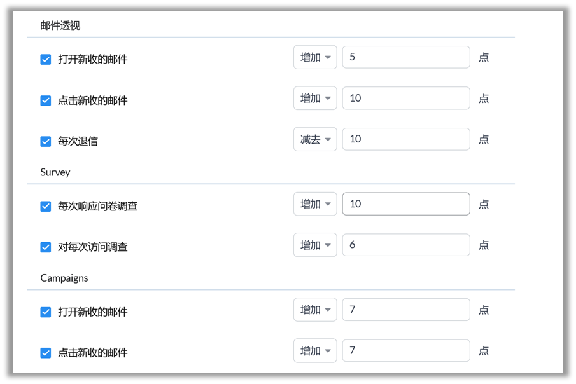Click points field for Campaigns 点击新收的邮件
Viewport: 576px width, 384px height.
click(x=406, y=350)
